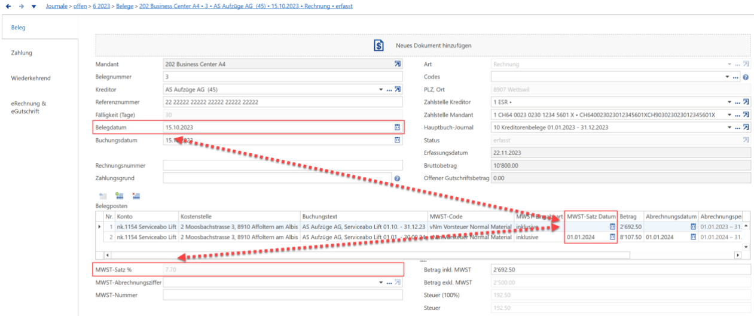Click help icon beside the Codes field
Image resolution: width=754 pixels, height=316 pixels.
(746, 77)
